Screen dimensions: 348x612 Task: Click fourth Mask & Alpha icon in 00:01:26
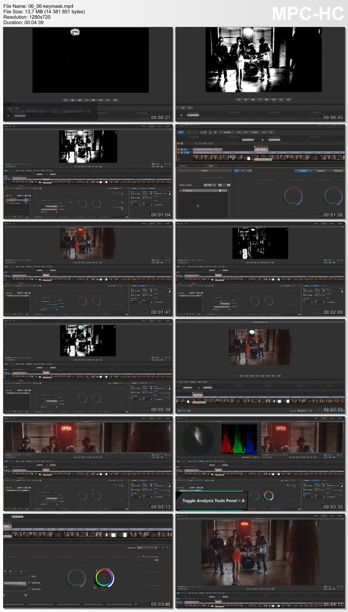[220, 185]
